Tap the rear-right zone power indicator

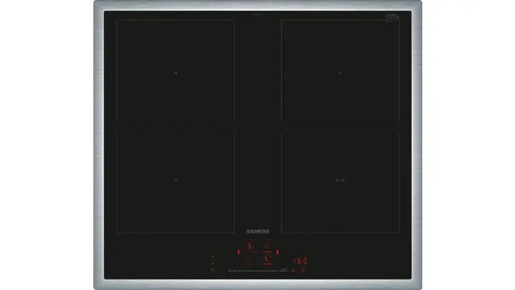[x=267, y=246]
